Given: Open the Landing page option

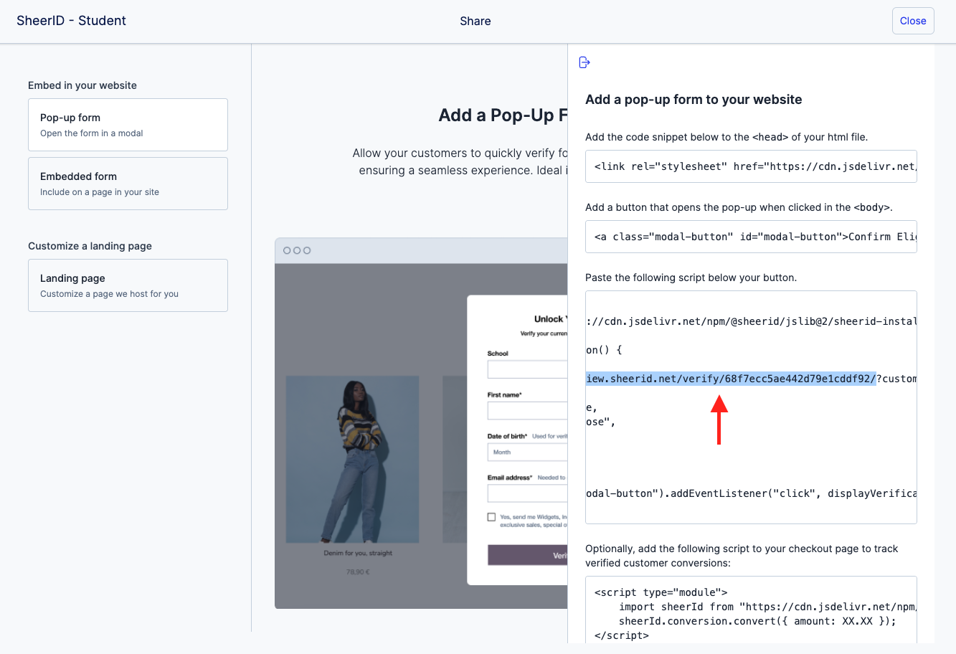Looking at the screenshot, I should [x=128, y=285].
